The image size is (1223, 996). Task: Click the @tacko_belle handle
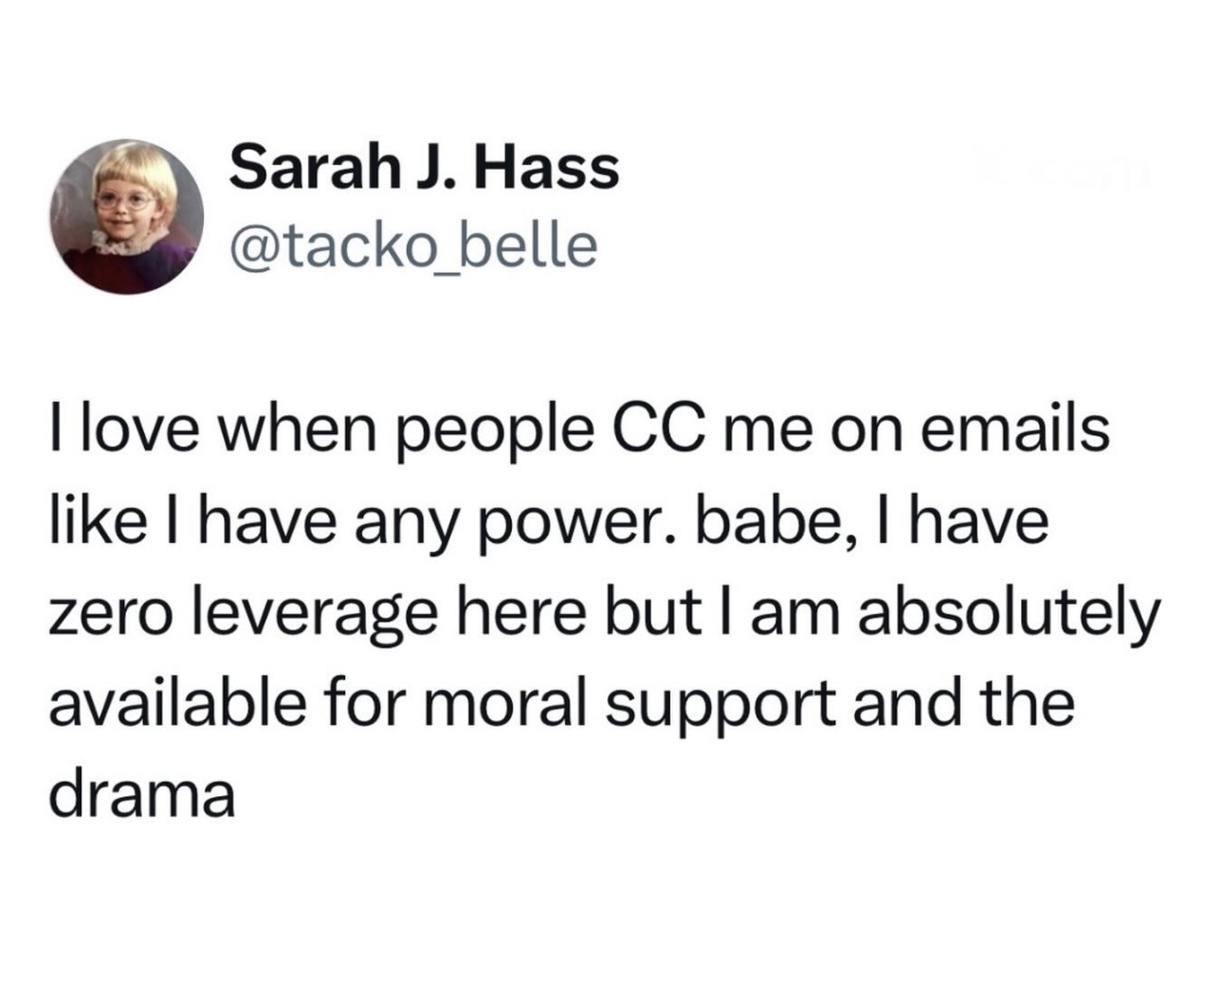[413, 244]
